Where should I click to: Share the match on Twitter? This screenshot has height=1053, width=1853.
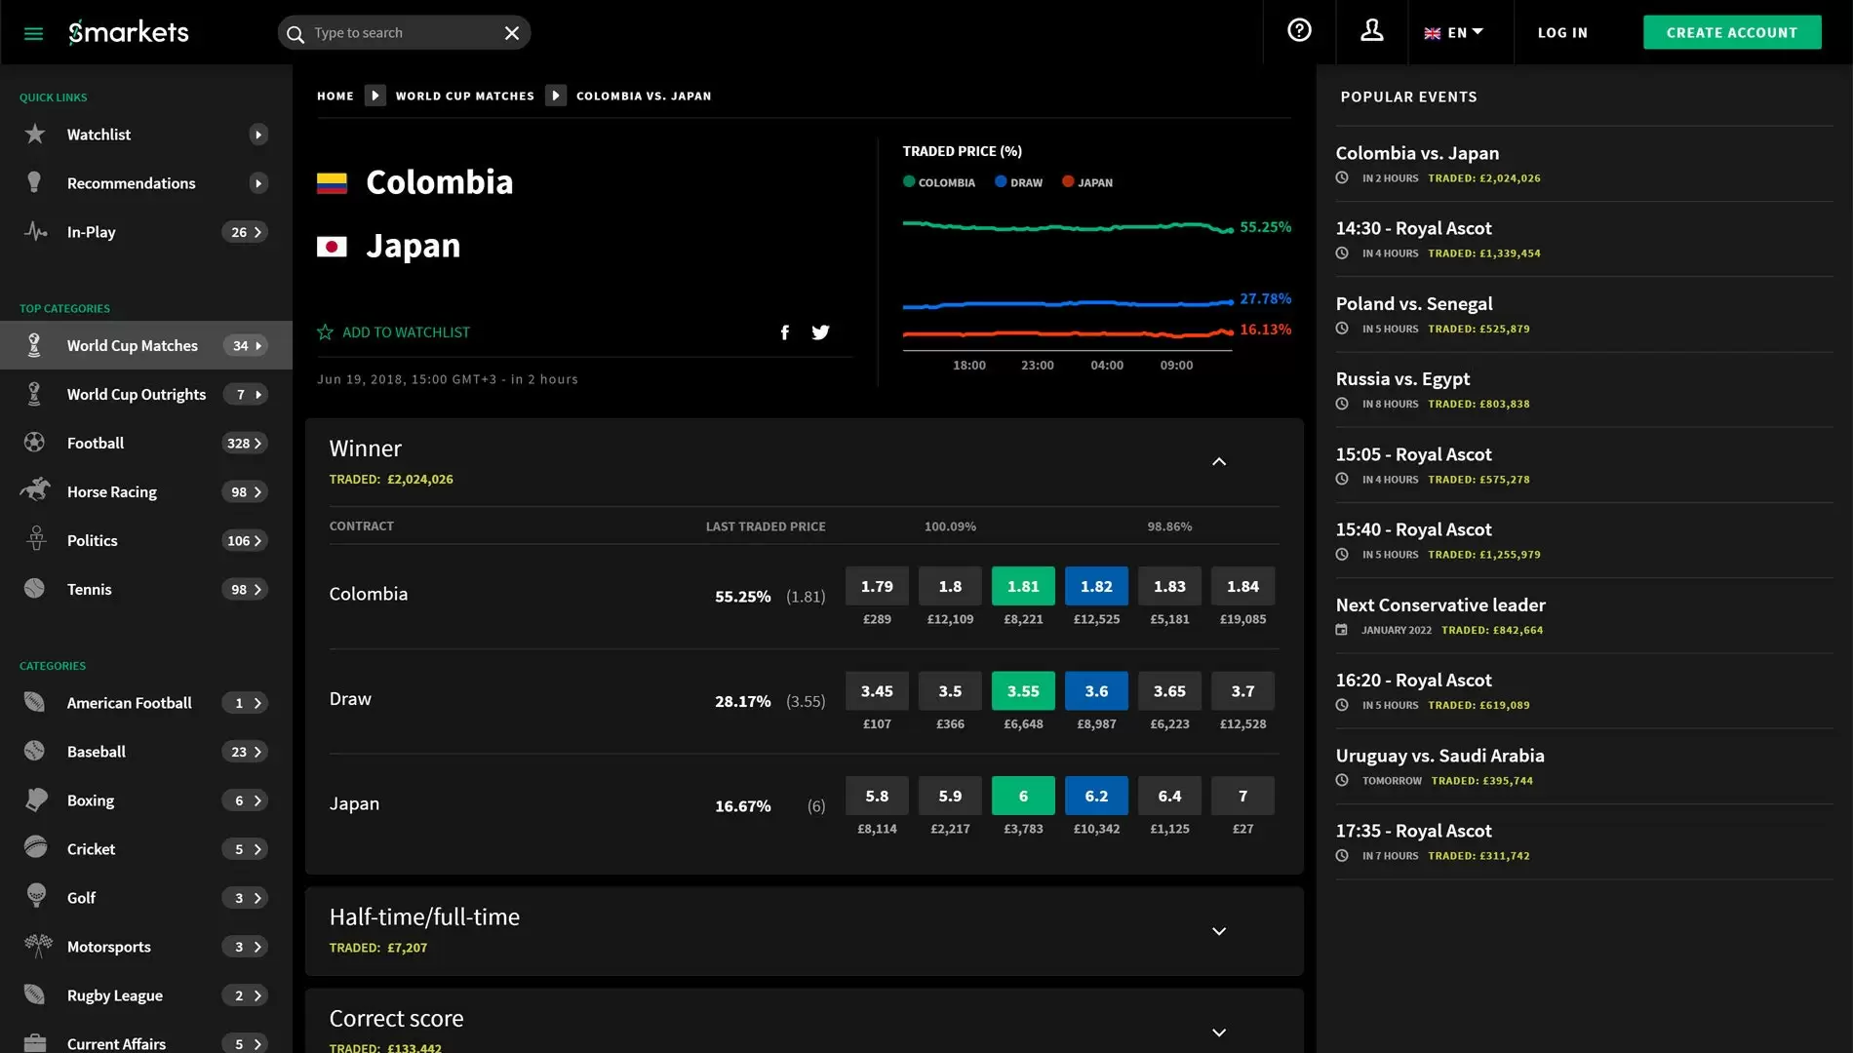click(820, 332)
